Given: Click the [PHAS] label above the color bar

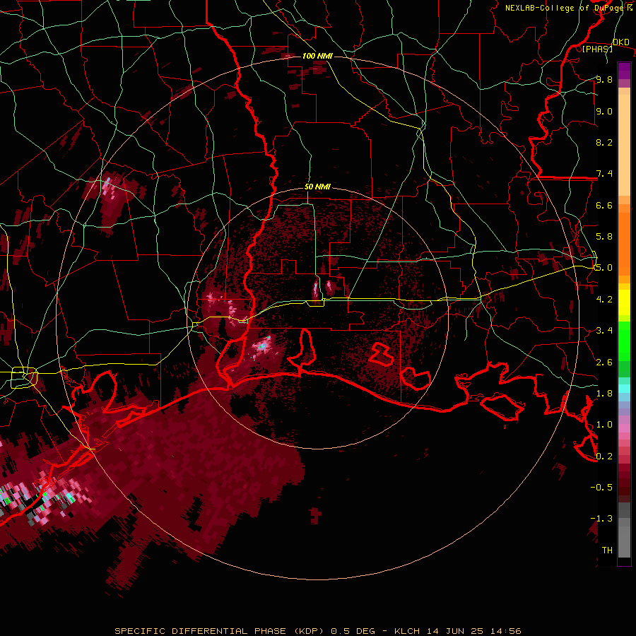Looking at the screenshot, I should 597,49.
